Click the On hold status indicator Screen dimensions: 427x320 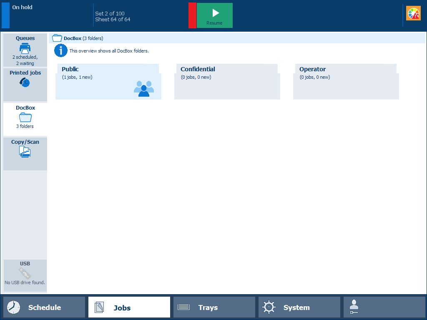[23, 7]
